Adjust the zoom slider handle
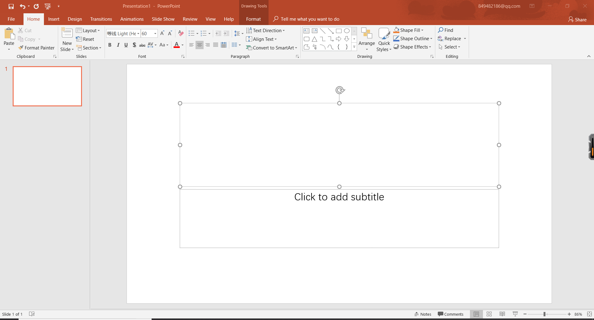 (544, 314)
